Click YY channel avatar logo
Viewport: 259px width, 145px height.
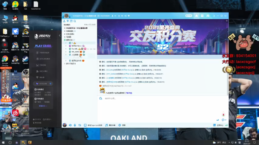(66, 16)
